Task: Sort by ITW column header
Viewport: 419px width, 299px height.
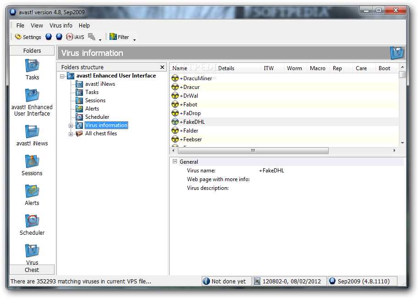Action: (x=273, y=68)
